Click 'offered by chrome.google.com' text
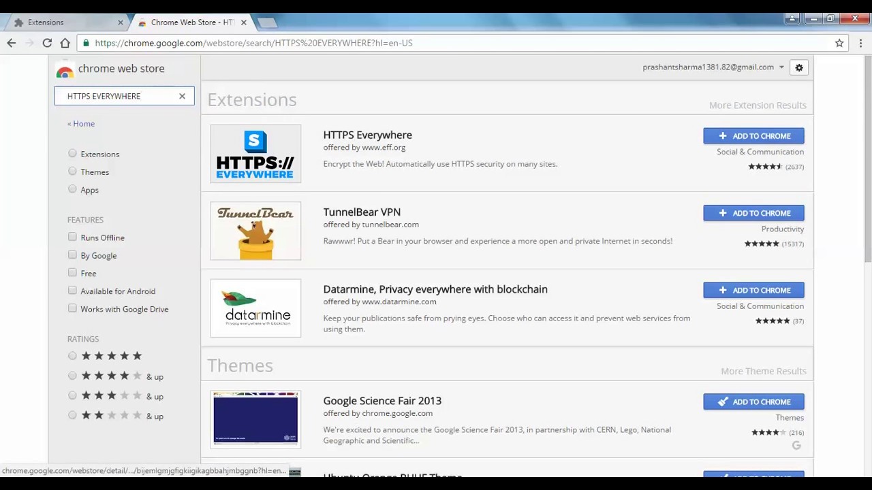872x490 pixels. tap(378, 413)
